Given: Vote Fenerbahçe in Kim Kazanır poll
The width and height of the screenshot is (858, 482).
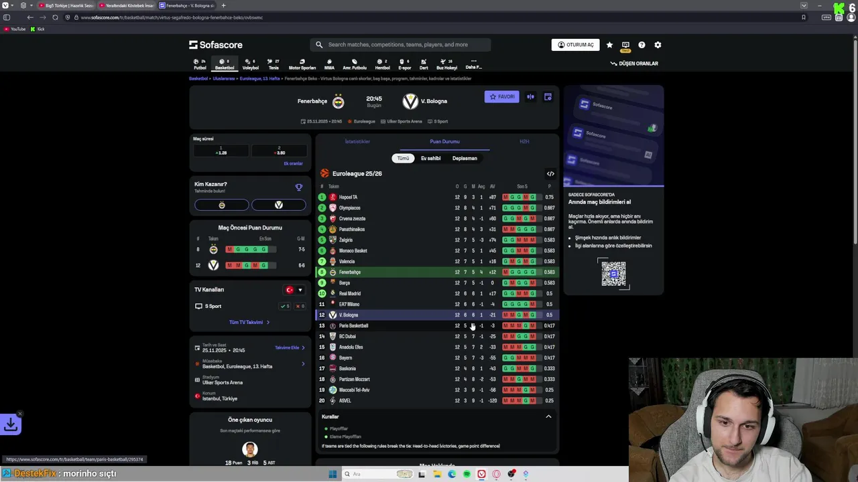Looking at the screenshot, I should (222, 205).
